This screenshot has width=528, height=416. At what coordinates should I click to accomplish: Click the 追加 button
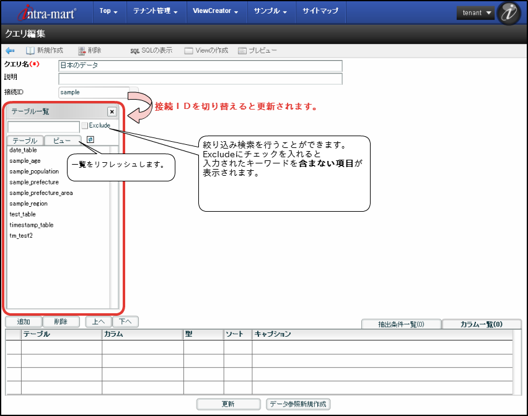tap(24, 322)
